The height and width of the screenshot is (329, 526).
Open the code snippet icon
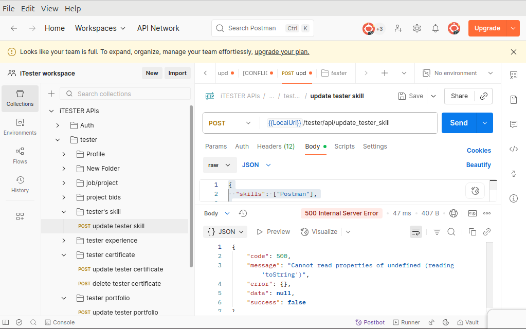tap(513, 149)
